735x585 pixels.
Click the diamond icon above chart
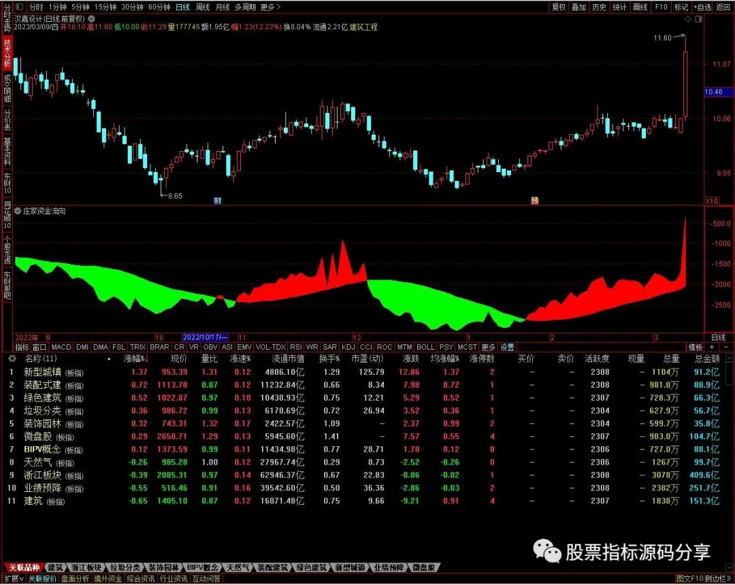tap(687, 19)
